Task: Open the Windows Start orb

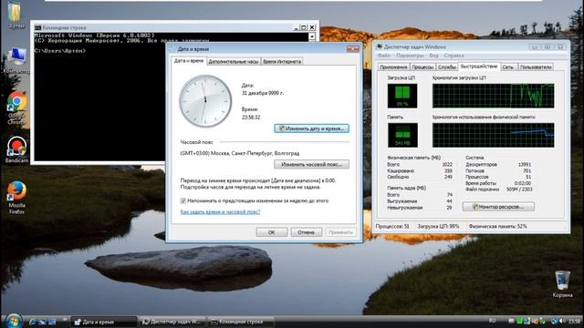Action: tap(14, 321)
